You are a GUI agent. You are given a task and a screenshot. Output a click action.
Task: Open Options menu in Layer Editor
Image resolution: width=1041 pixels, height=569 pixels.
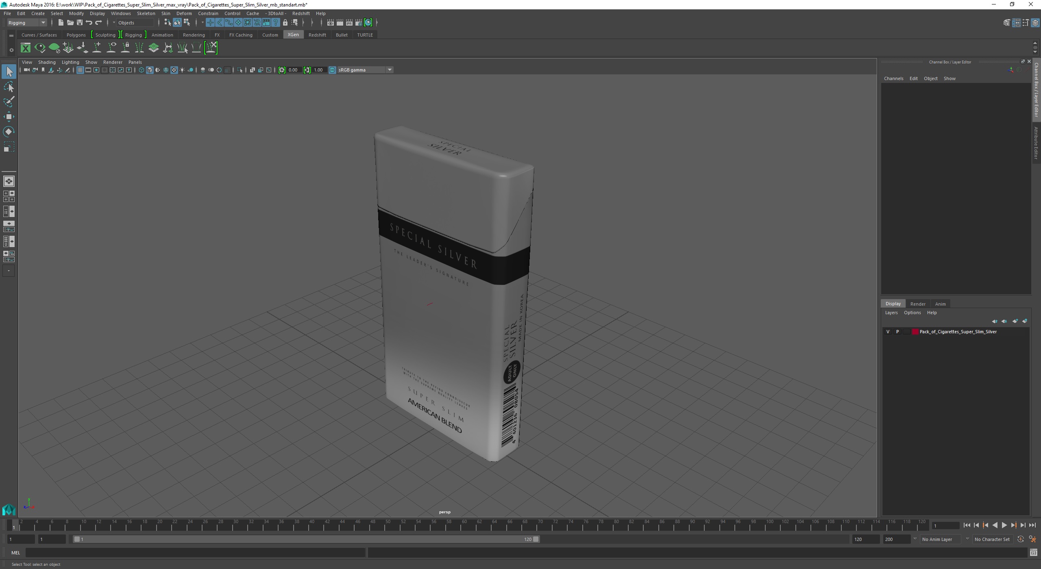912,313
